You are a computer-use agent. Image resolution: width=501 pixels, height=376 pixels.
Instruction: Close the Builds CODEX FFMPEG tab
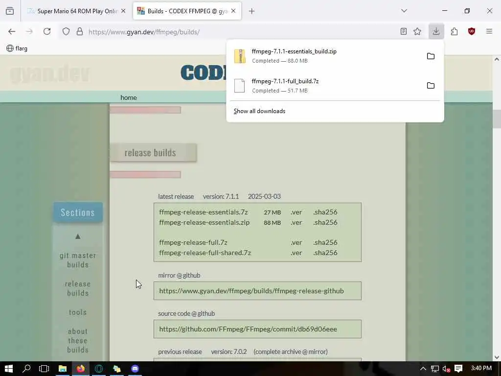233,11
